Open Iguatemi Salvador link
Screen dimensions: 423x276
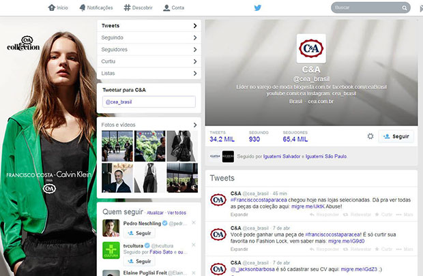282,156
